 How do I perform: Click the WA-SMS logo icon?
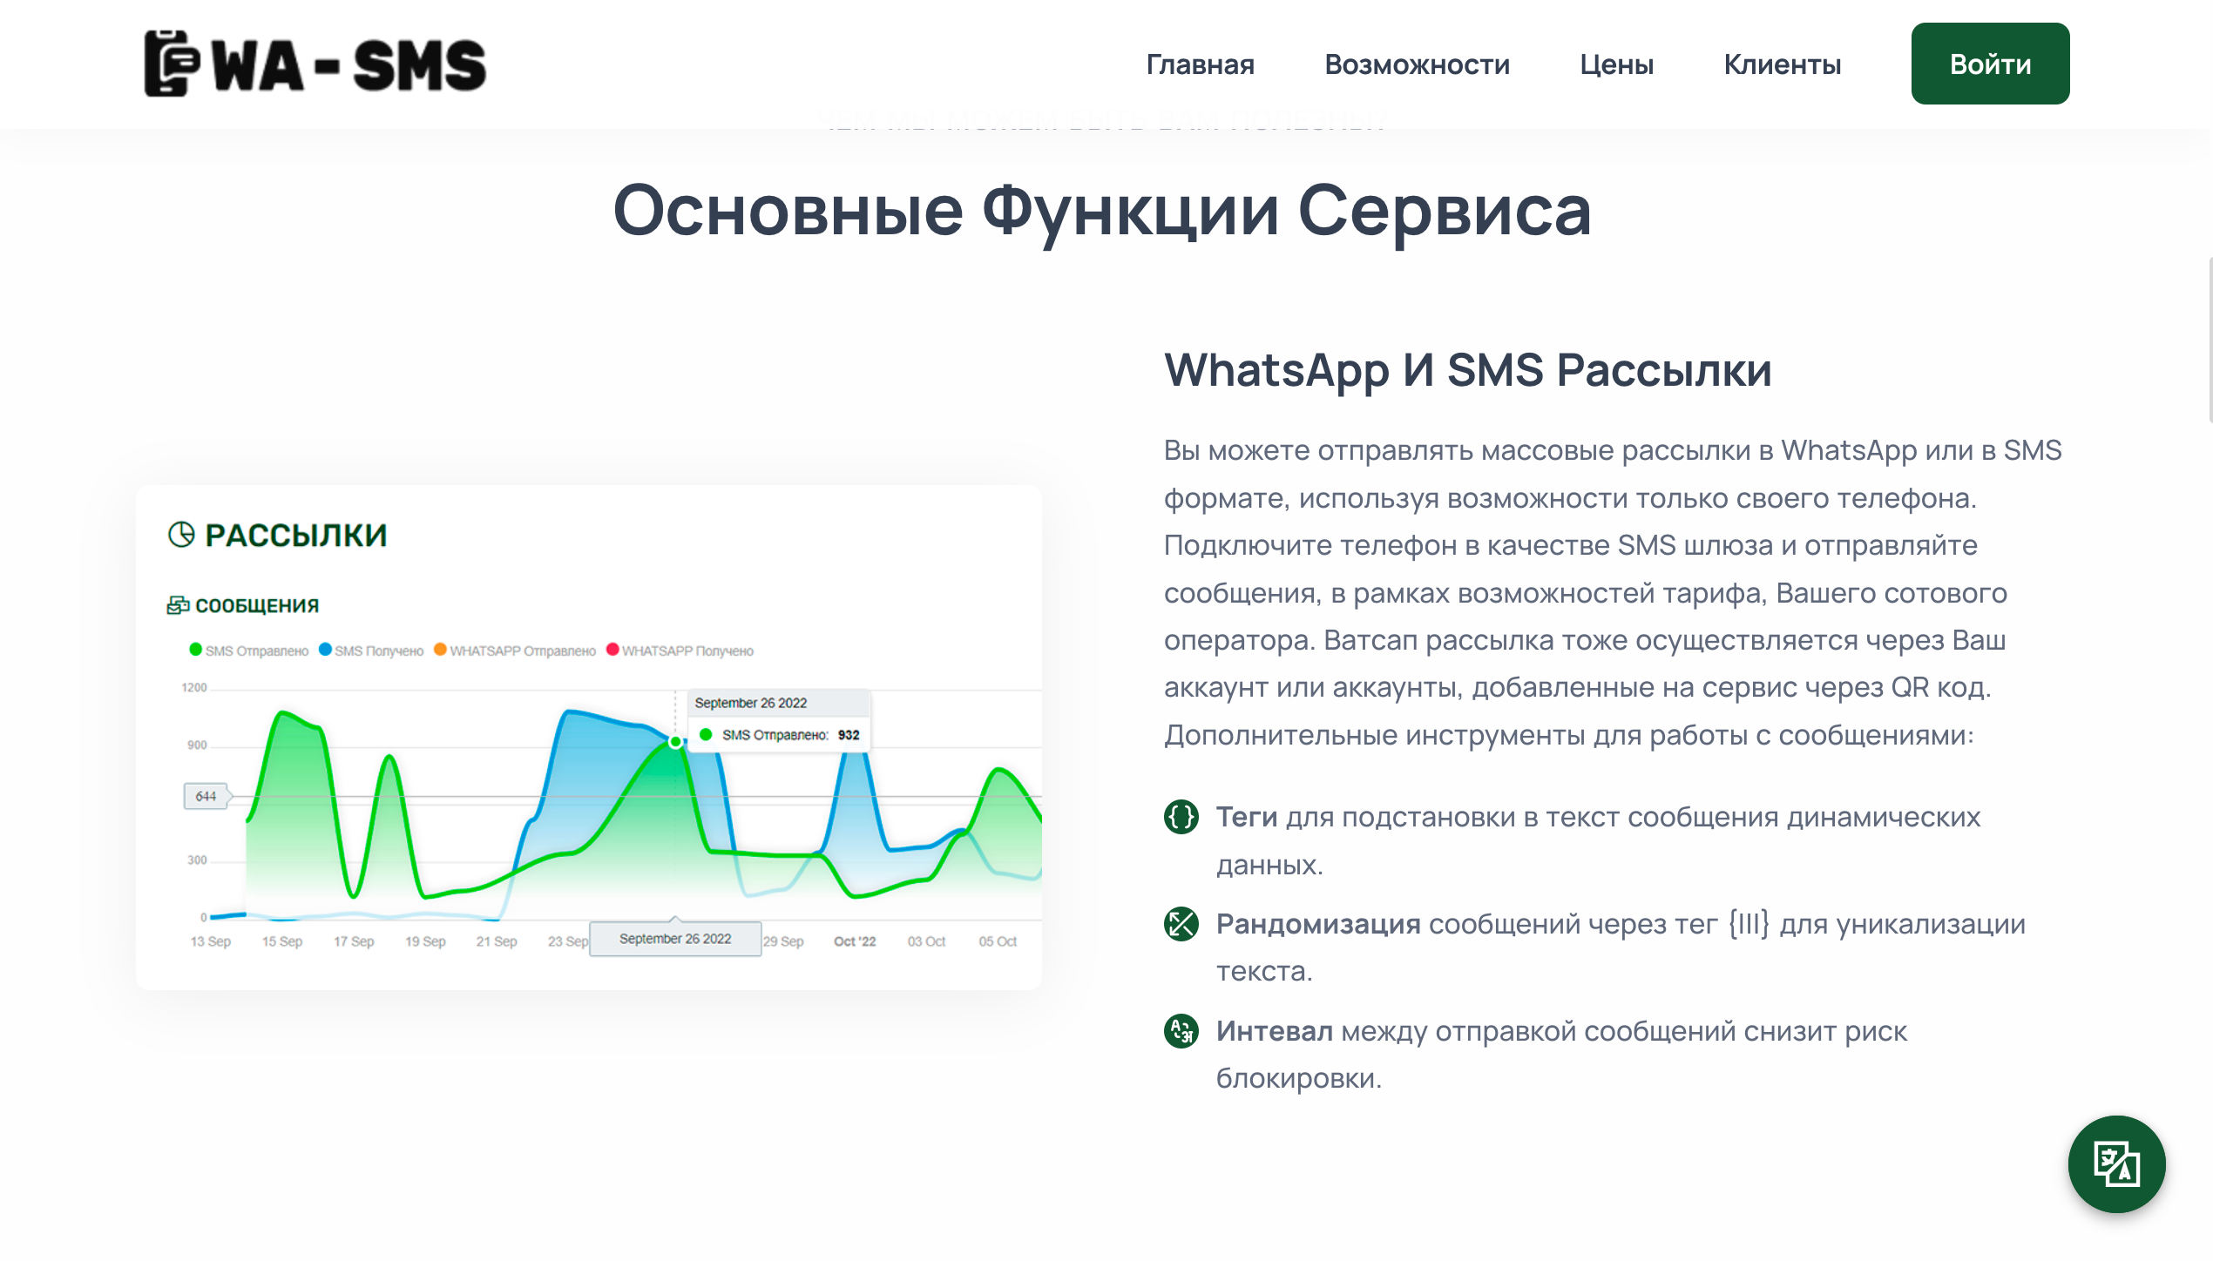[172, 64]
